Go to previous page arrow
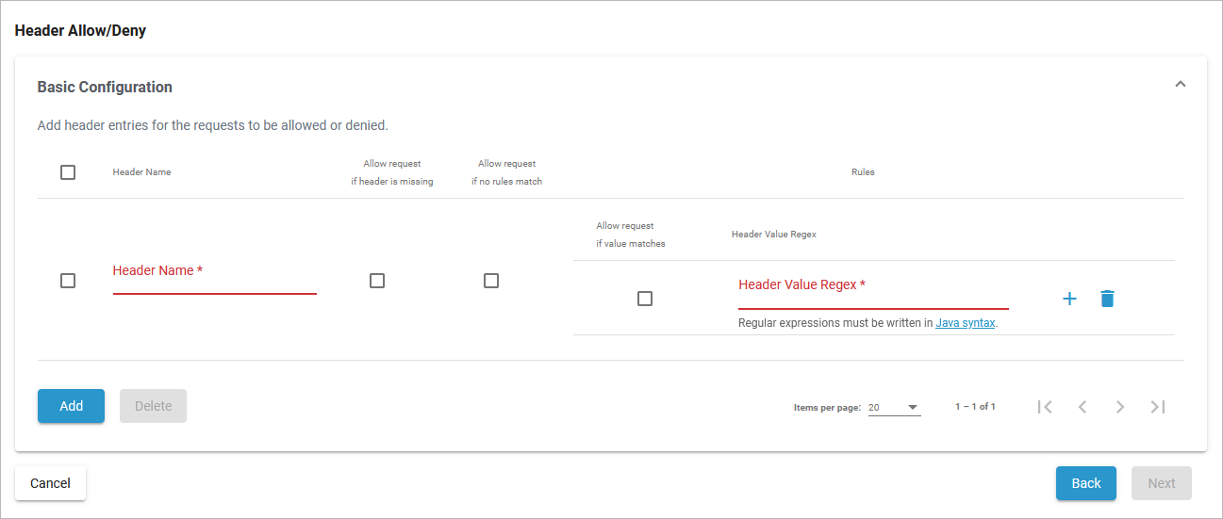This screenshot has width=1223, height=519. coord(1083,407)
